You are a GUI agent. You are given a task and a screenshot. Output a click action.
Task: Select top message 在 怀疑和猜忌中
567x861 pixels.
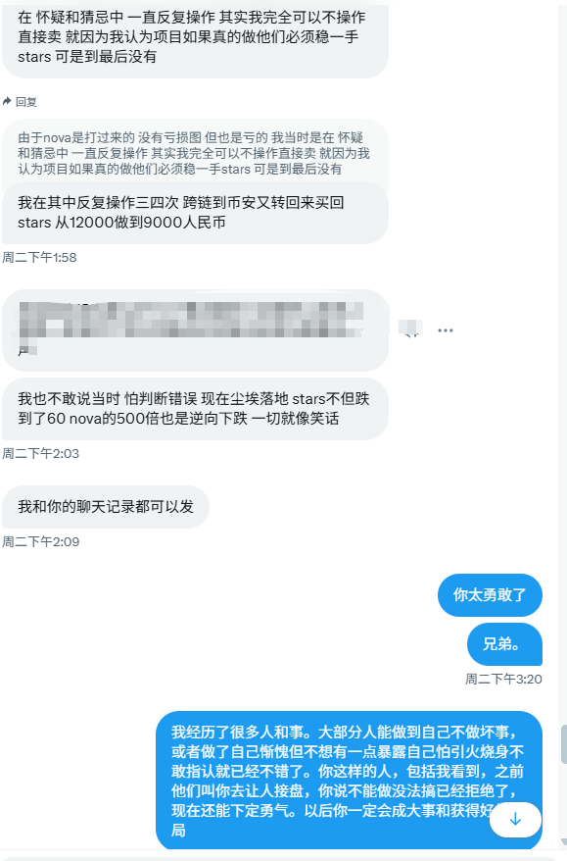(195, 38)
